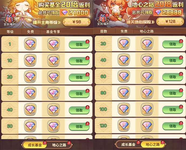
Task: Switch to 成长基金 tab in right panel
Action: click(x=128, y=145)
